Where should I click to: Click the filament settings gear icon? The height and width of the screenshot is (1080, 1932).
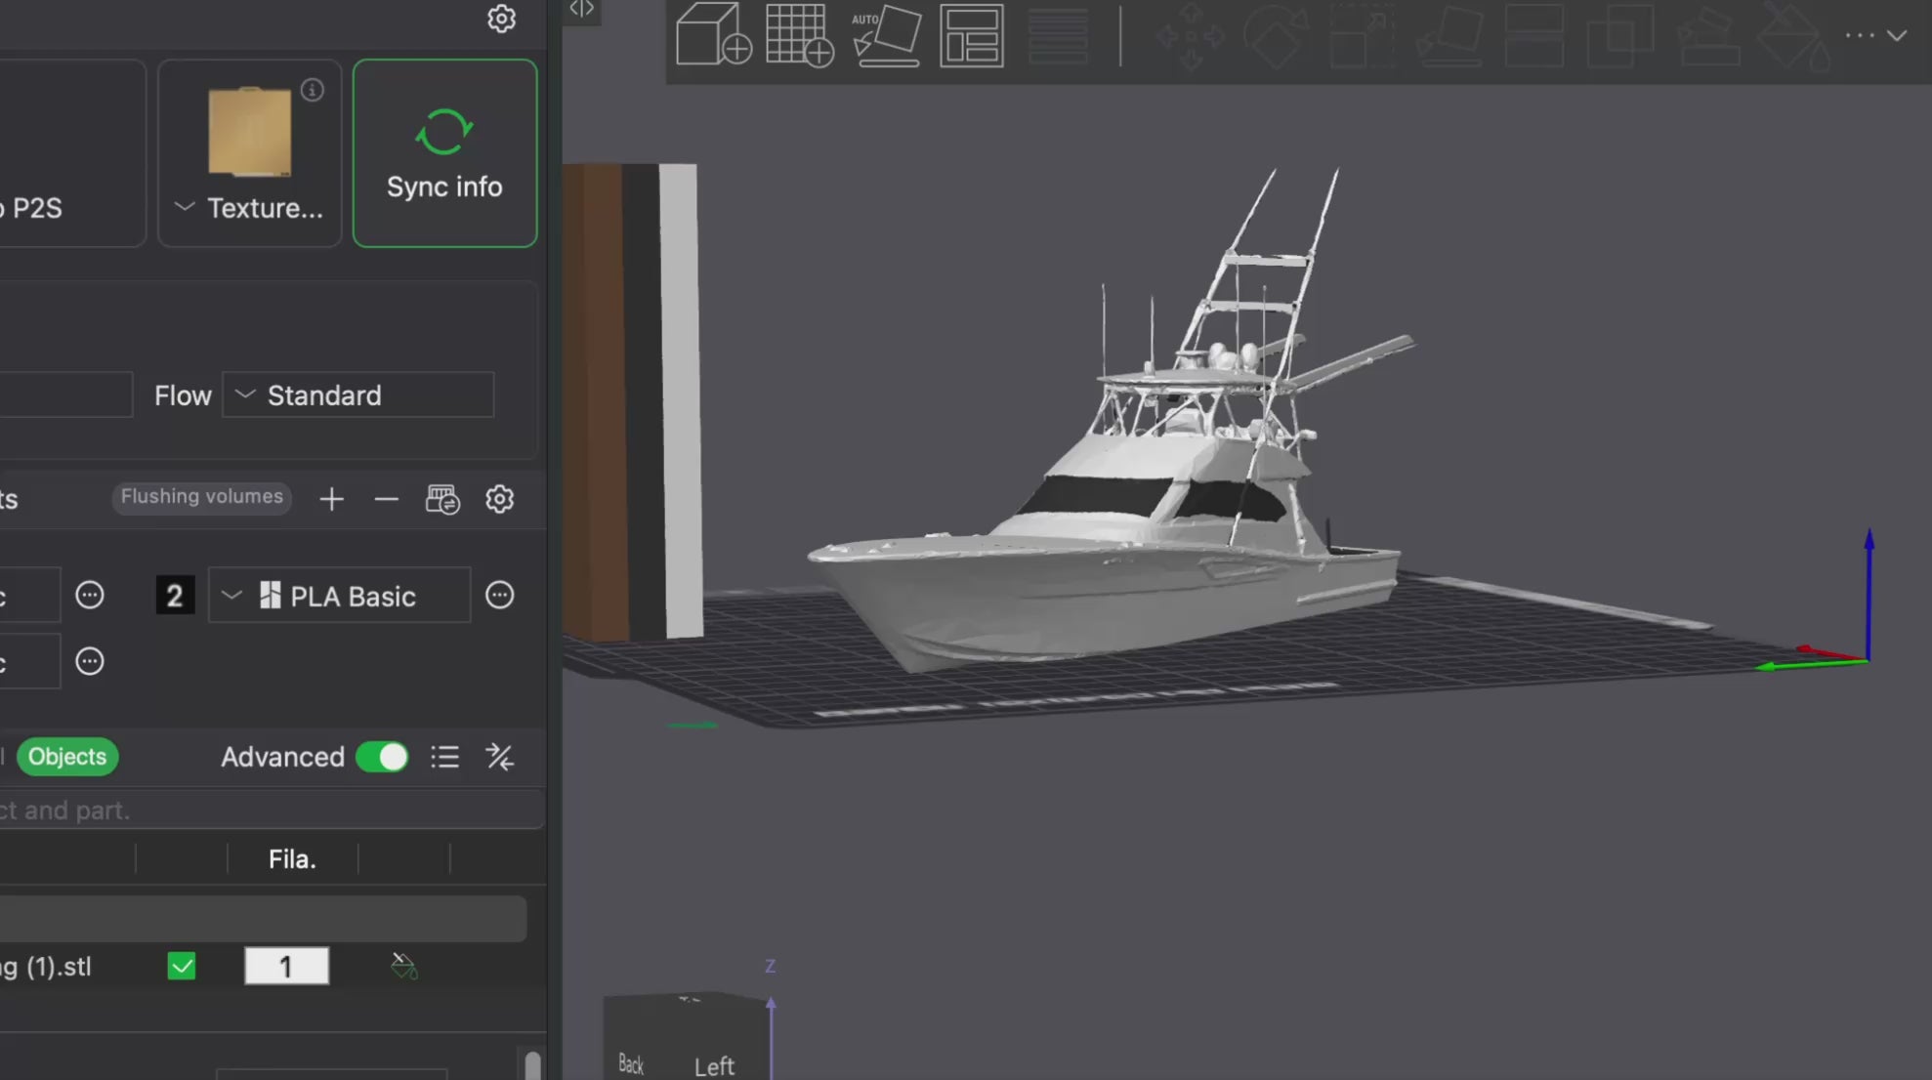(499, 499)
